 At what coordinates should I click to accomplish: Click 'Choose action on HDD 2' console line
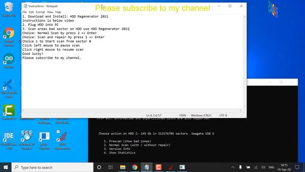pyautogui.click(x=156, y=134)
